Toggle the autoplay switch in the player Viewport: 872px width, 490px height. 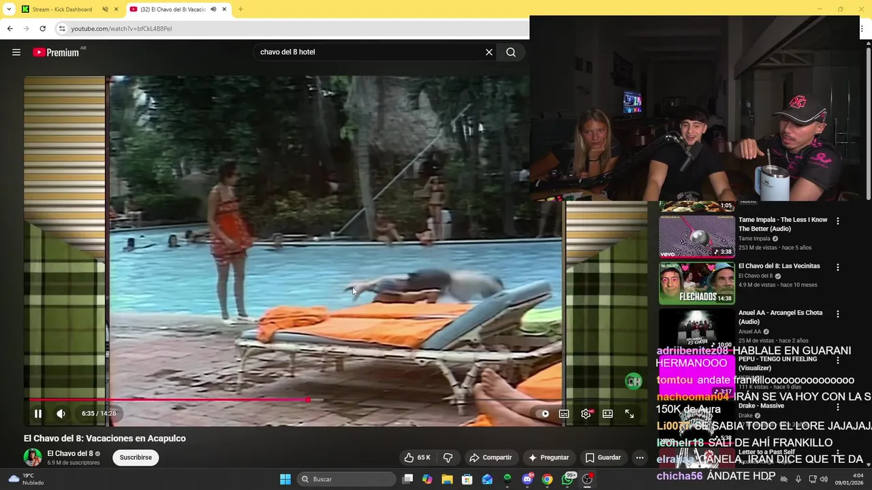[544, 413]
